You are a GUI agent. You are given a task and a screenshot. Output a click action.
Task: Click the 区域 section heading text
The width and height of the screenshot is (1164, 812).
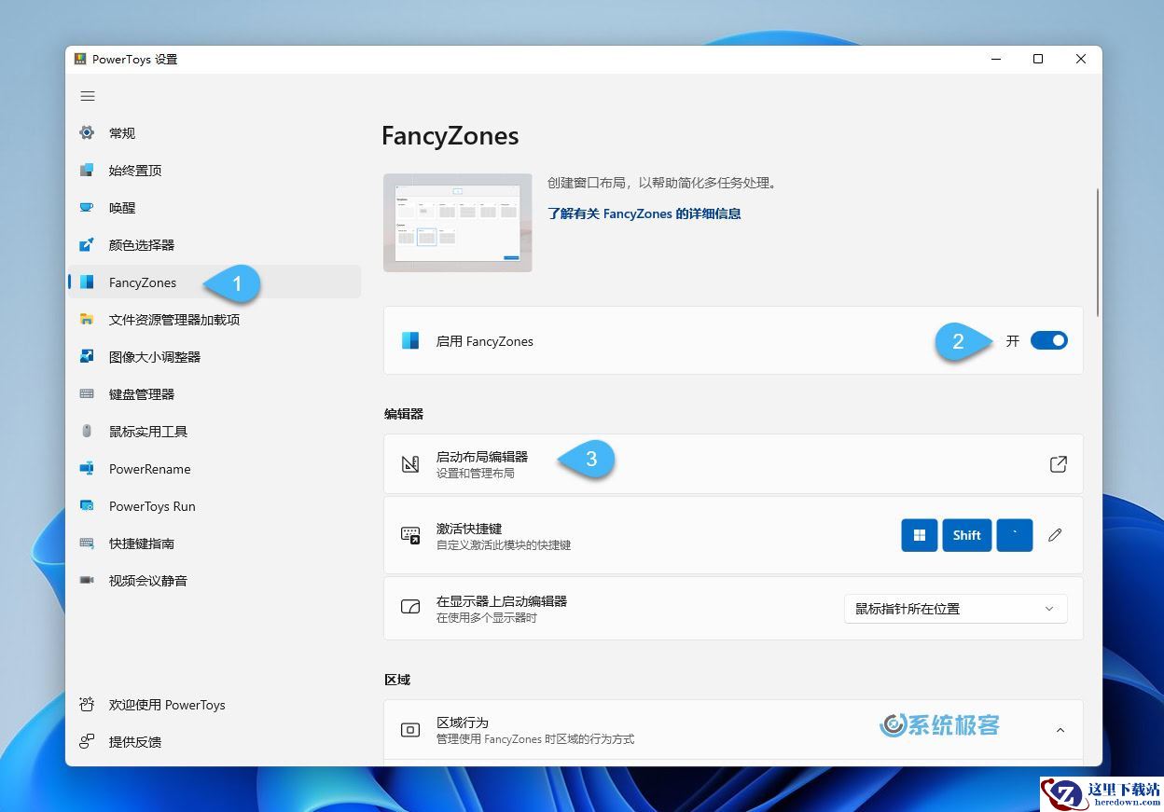[x=397, y=680]
